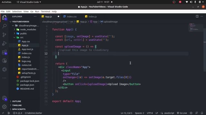Image resolution: width=206 pixels, height=115 pixels.
Task: Open the View menu
Action: [x=26, y=11]
